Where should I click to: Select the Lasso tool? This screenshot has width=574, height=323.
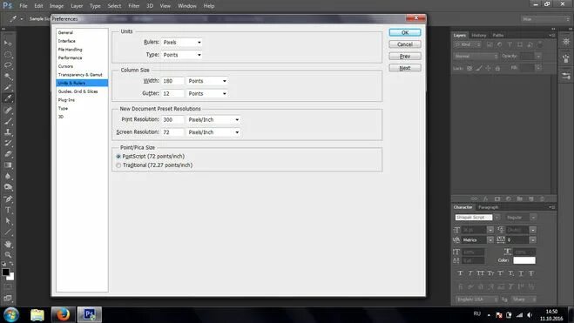(x=8, y=65)
